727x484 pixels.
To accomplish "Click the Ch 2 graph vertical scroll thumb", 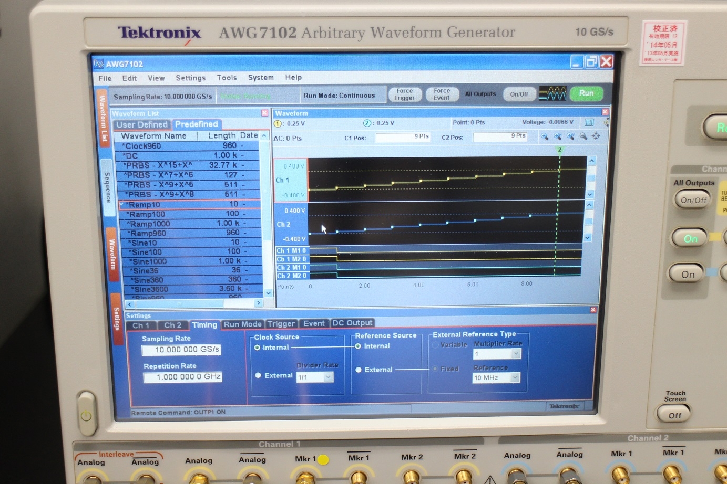I will (x=589, y=222).
